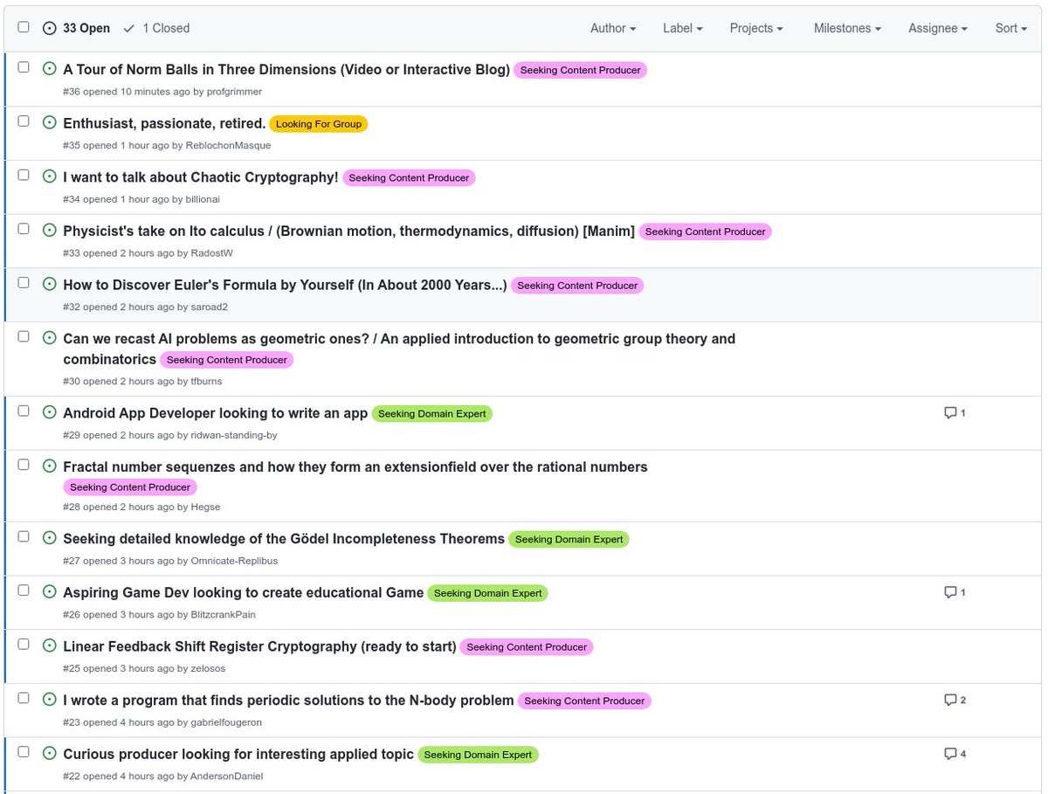This screenshot has width=1048, height=794.
Task: Open issue Seeking detailed knowledge of Gödel Incompleteness Theorems
Action: coord(284,539)
